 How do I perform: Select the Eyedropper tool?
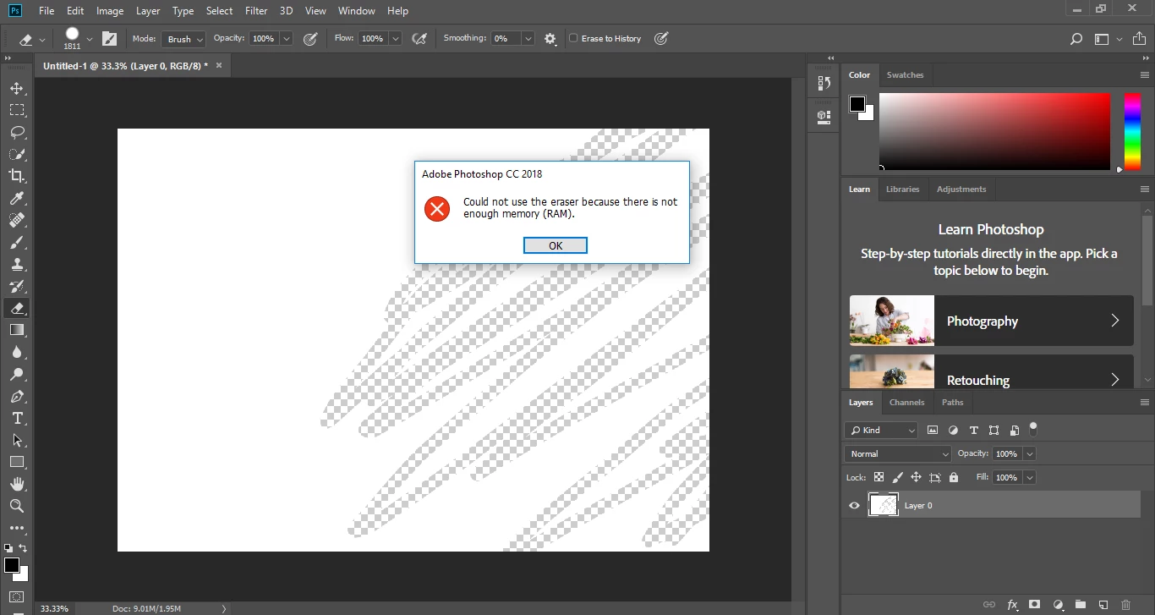pyautogui.click(x=17, y=198)
